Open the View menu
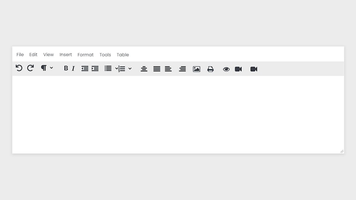 [49, 54]
